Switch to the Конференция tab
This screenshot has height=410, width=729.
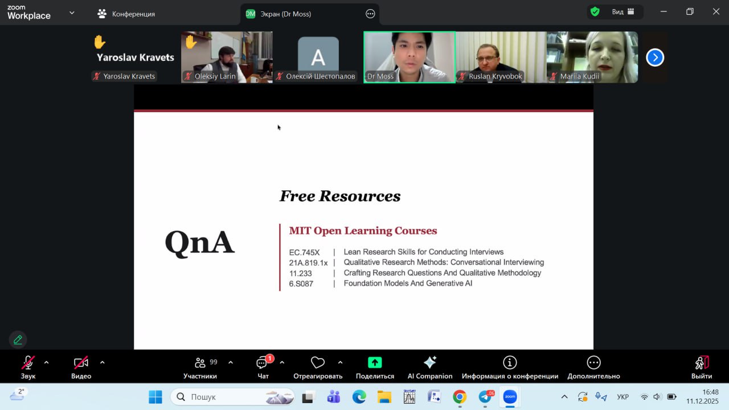tap(126, 14)
